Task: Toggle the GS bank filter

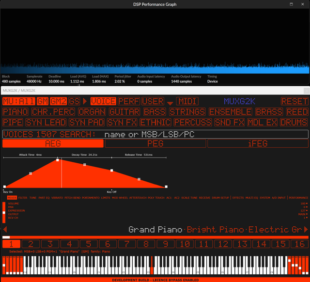Action: (x=74, y=101)
